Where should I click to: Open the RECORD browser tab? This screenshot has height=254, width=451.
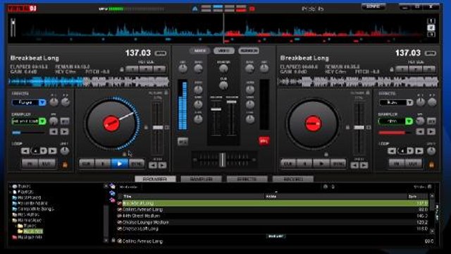[x=293, y=179]
